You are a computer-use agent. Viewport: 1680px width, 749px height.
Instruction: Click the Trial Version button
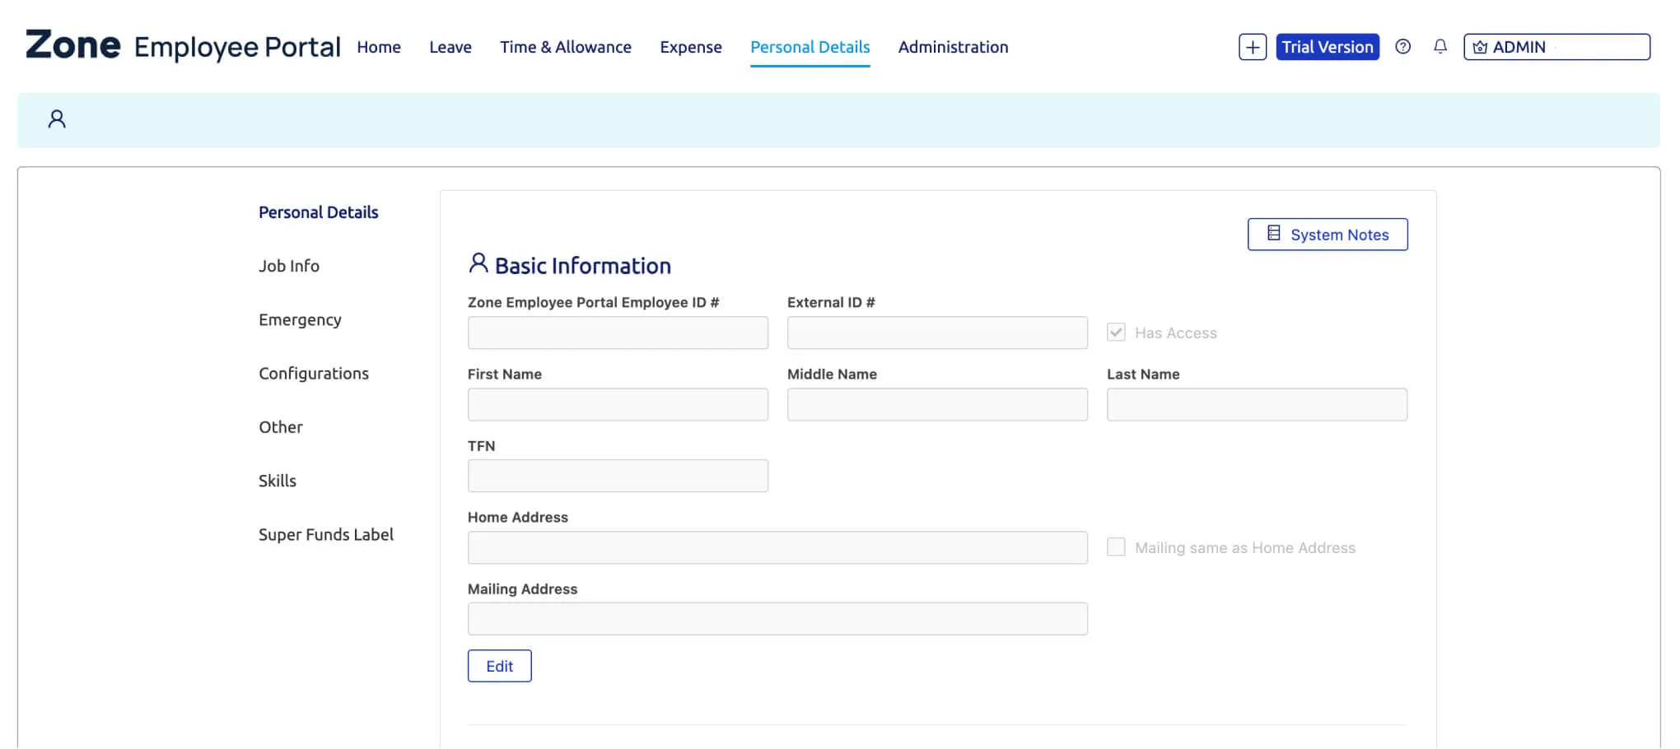click(1327, 47)
